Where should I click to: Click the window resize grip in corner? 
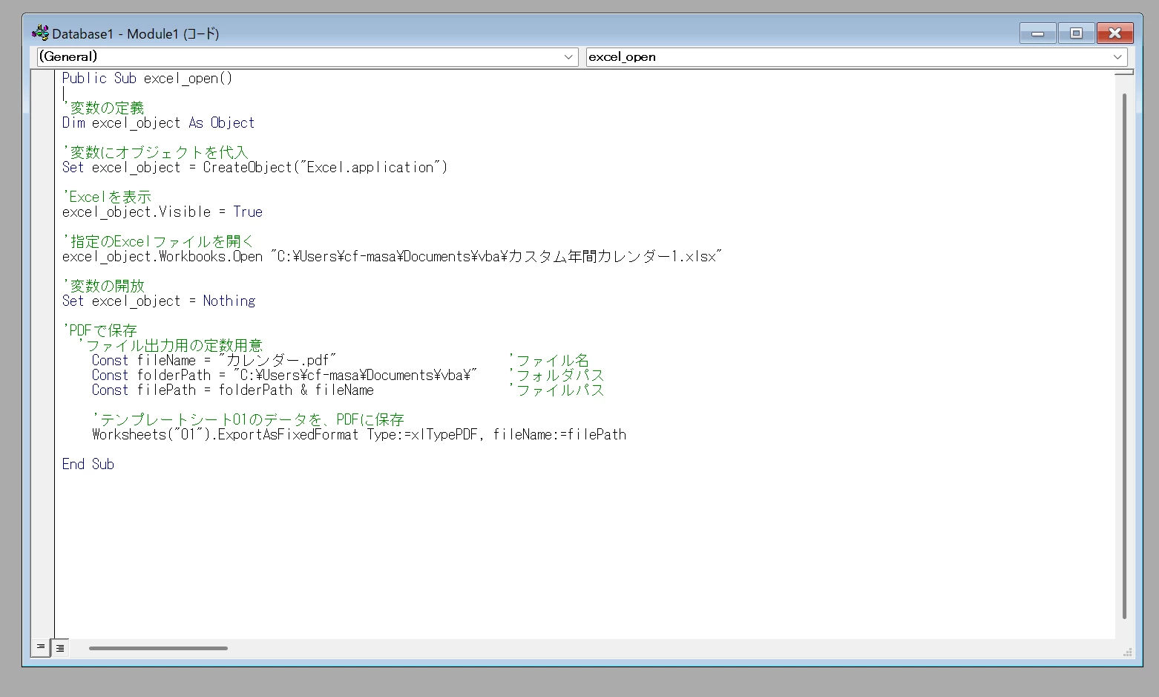pyautogui.click(x=1127, y=652)
